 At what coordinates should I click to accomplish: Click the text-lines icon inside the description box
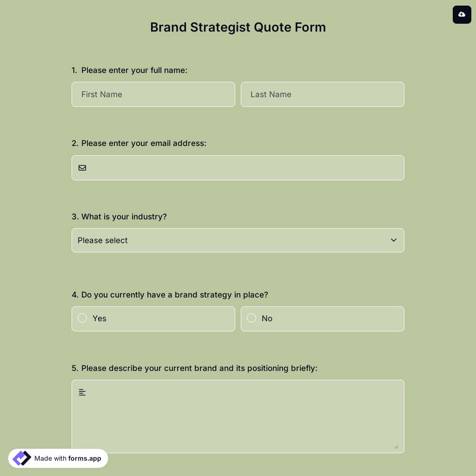[x=82, y=392]
